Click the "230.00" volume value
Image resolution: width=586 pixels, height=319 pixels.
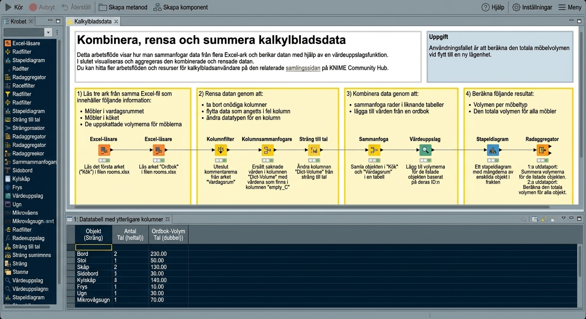click(x=159, y=254)
